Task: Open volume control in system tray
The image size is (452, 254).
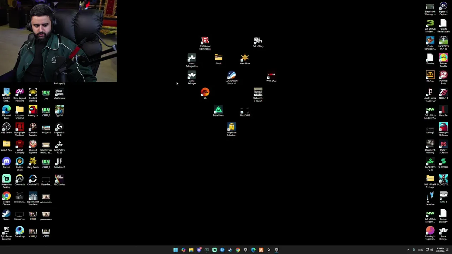Action: tap(431, 250)
